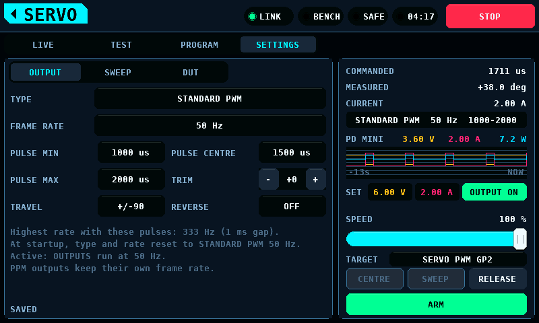Edit the PULSE CENTRE 1500 us field
Image resolution: width=539 pixels, height=323 pixels.
tap(292, 152)
